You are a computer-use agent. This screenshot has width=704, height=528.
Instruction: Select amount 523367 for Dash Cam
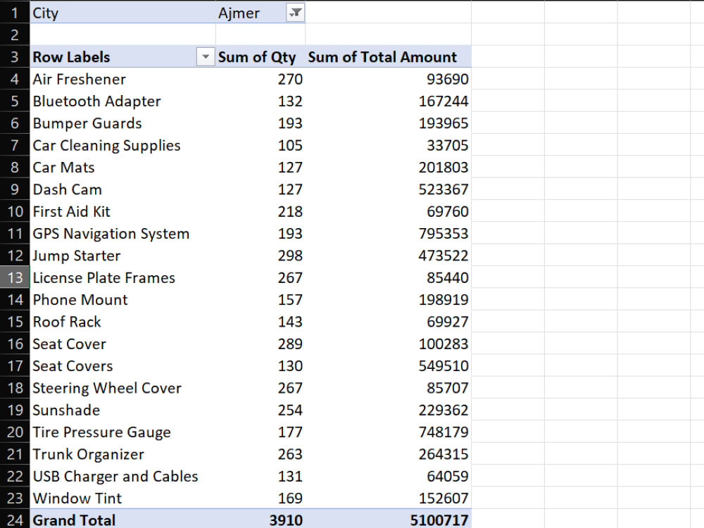point(389,189)
